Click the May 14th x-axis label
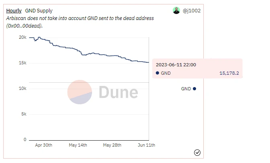The width and height of the screenshot is (270, 163). tap(78, 145)
